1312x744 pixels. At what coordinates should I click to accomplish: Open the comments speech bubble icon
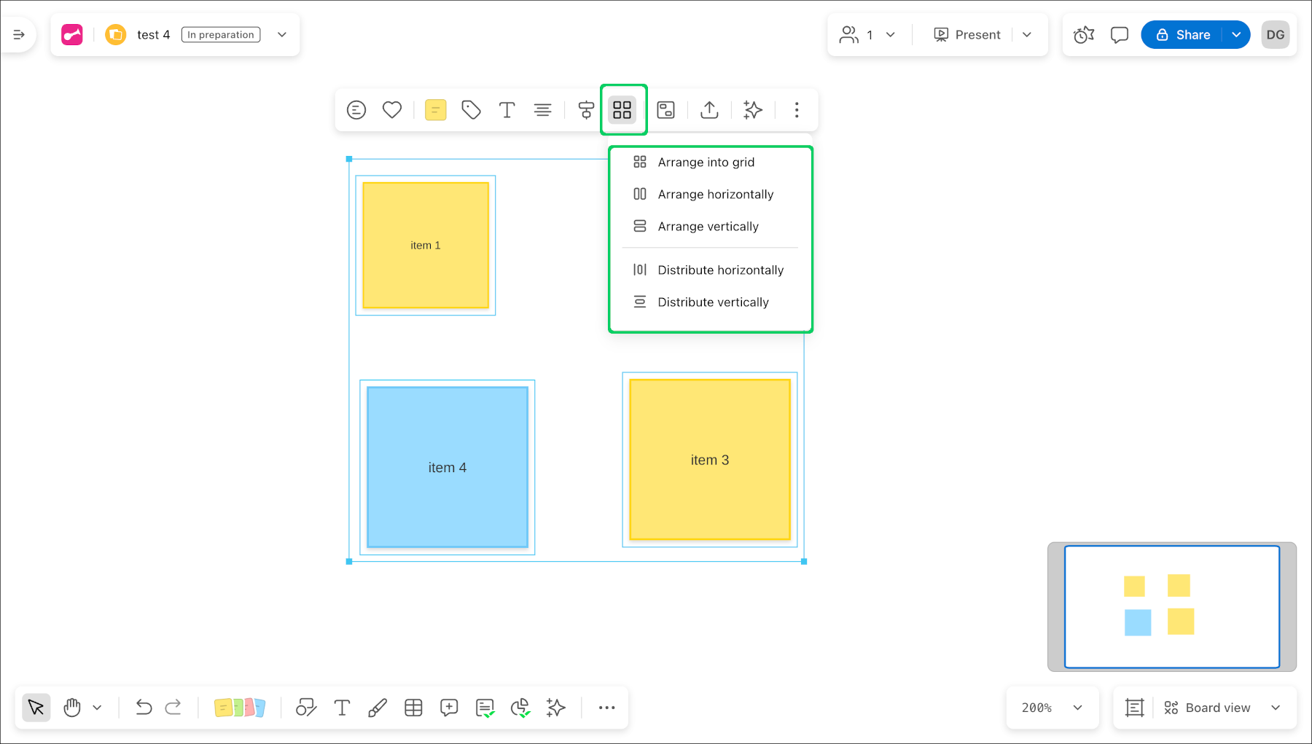coord(1119,35)
